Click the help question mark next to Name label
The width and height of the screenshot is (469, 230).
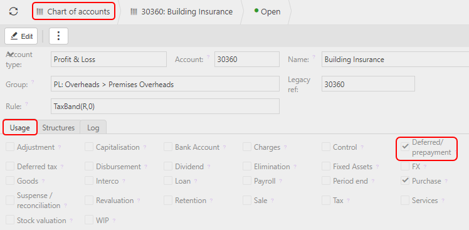click(314, 56)
